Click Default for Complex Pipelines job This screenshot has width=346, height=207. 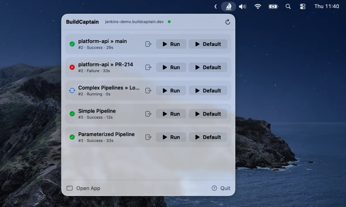[x=208, y=91]
